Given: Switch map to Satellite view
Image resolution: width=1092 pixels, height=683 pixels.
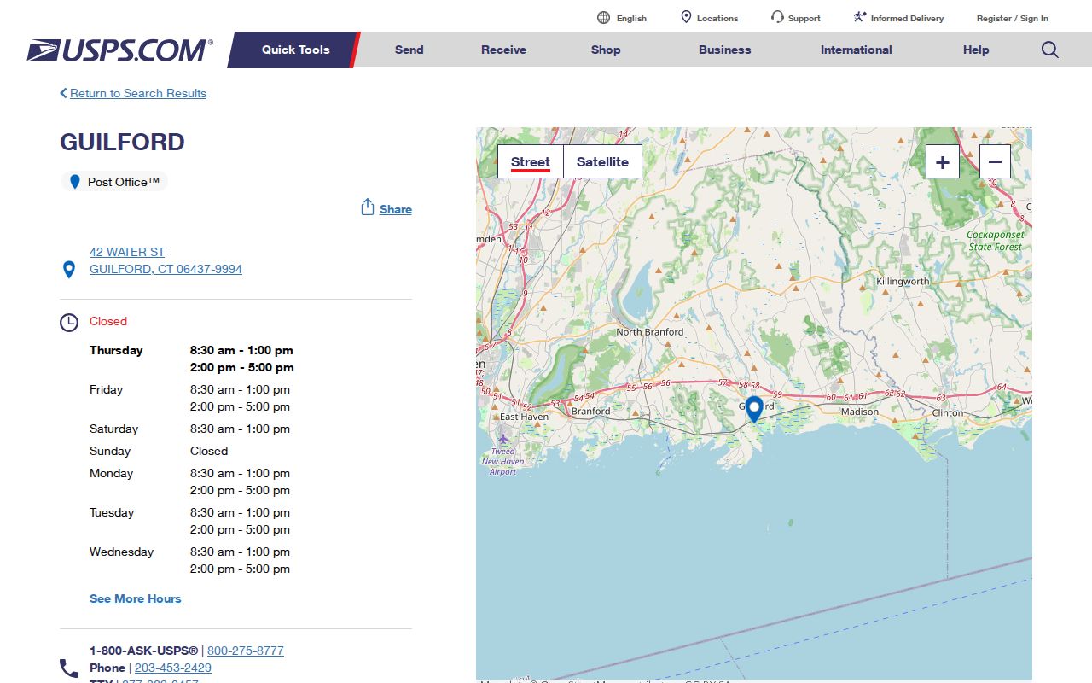Looking at the screenshot, I should [x=602, y=161].
